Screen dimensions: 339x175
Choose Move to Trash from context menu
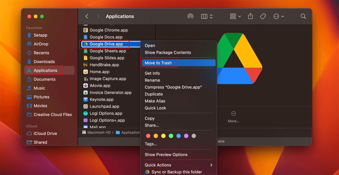click(x=158, y=63)
